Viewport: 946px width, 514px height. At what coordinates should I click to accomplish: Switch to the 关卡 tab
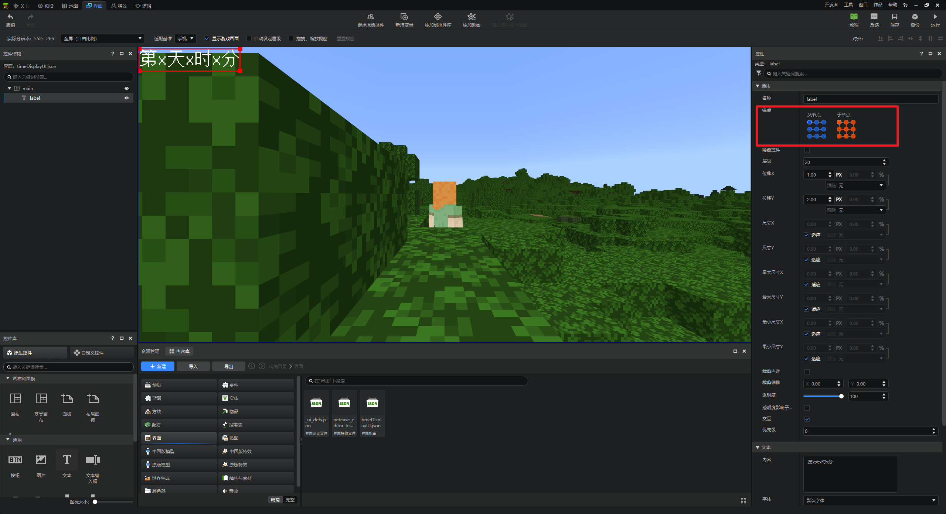[21, 6]
